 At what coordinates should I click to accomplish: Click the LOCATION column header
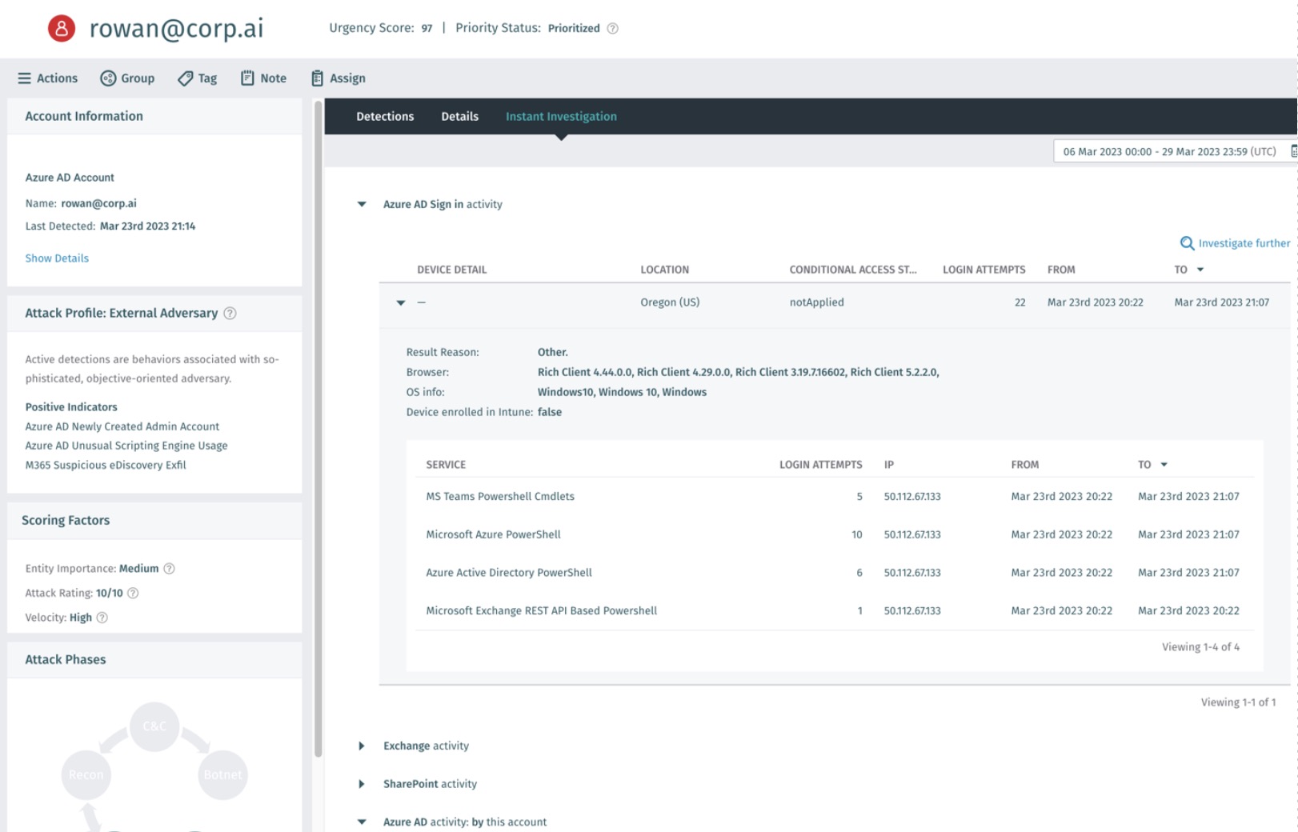pos(664,270)
